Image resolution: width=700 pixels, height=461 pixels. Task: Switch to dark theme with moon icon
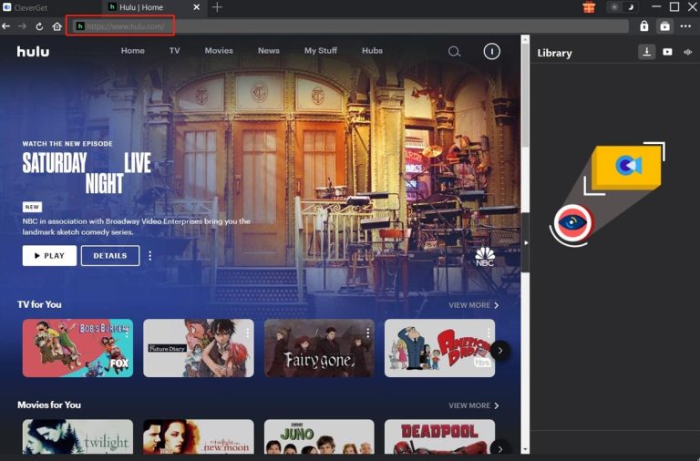coord(630,7)
